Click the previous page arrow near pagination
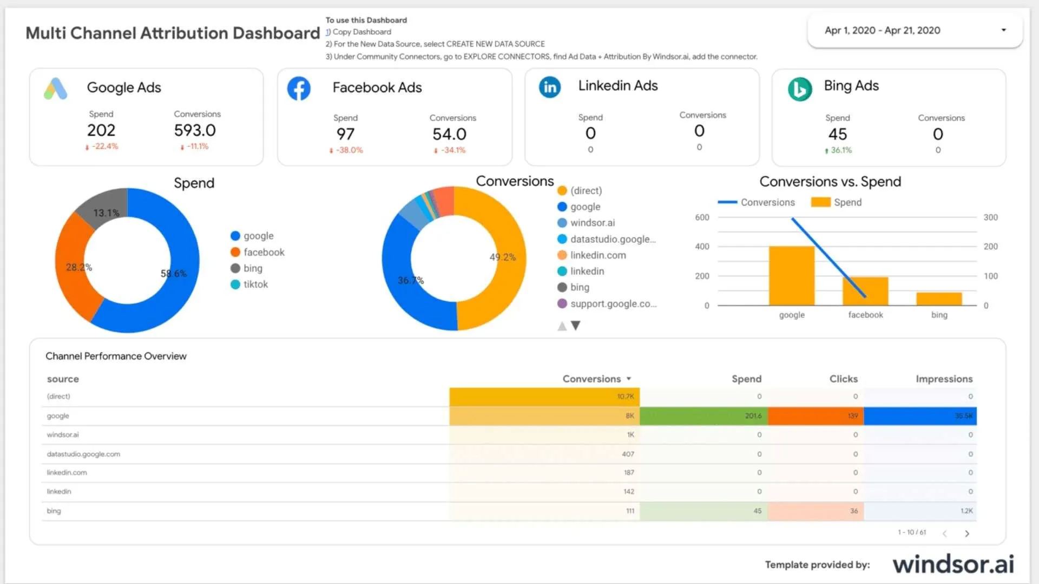Image resolution: width=1039 pixels, height=584 pixels. pyautogui.click(x=946, y=533)
